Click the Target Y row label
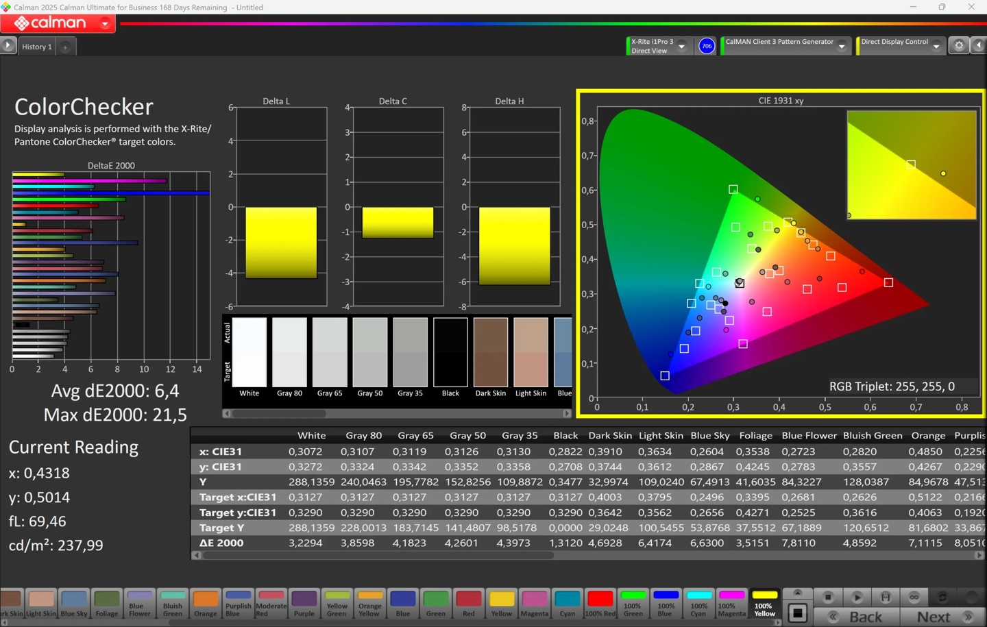The height and width of the screenshot is (627, 987). tap(222, 528)
